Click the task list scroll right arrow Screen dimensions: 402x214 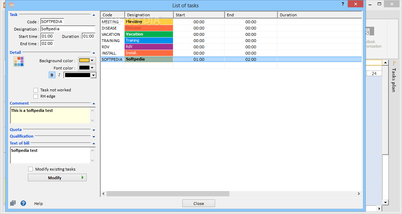point(359,194)
